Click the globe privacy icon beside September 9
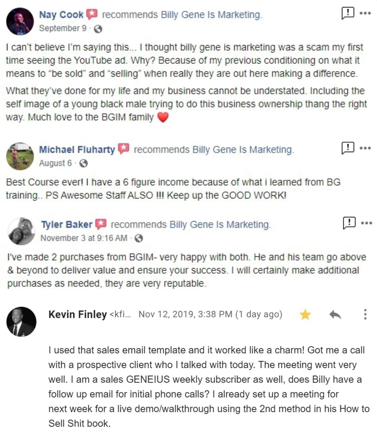The height and width of the screenshot is (434, 377). tap(98, 29)
